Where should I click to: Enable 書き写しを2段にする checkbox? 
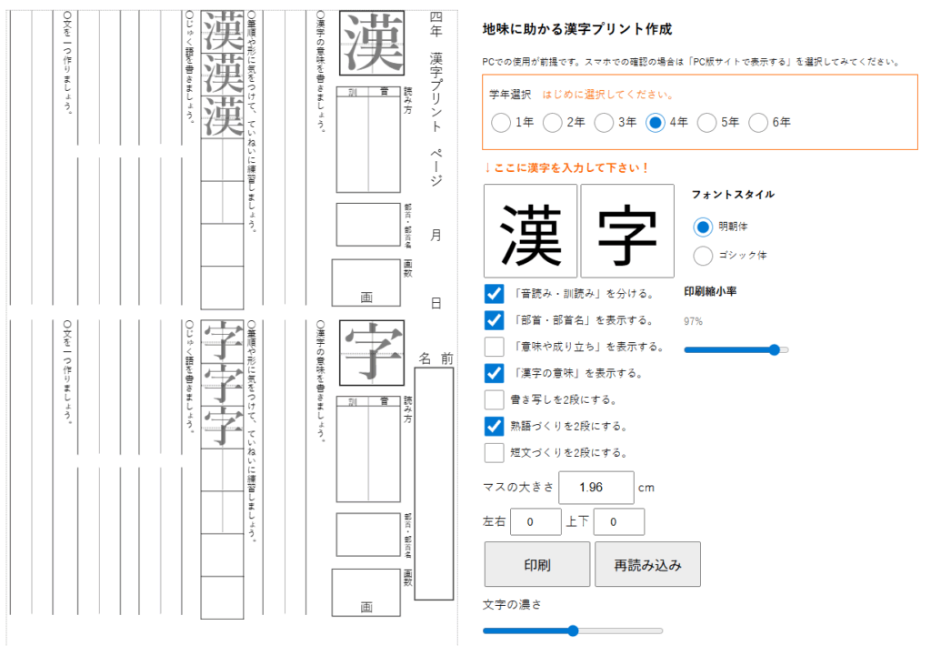tap(495, 399)
